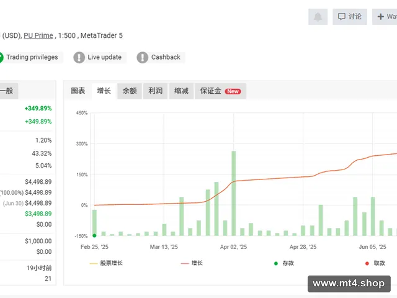Click the 19小时前 updated text
The width and height of the screenshot is (397, 298).
tap(39, 268)
